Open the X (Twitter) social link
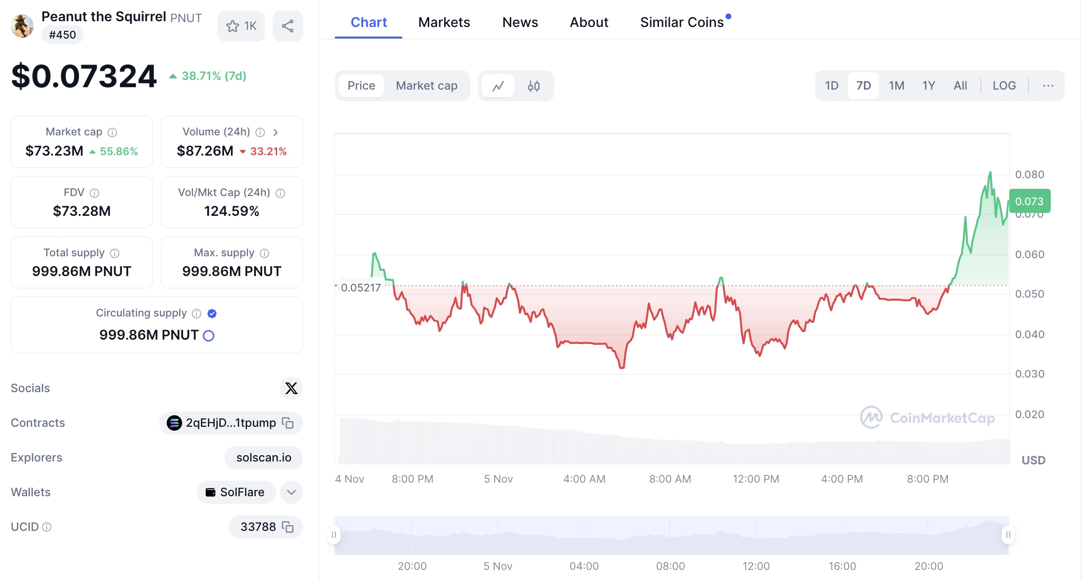 [291, 388]
